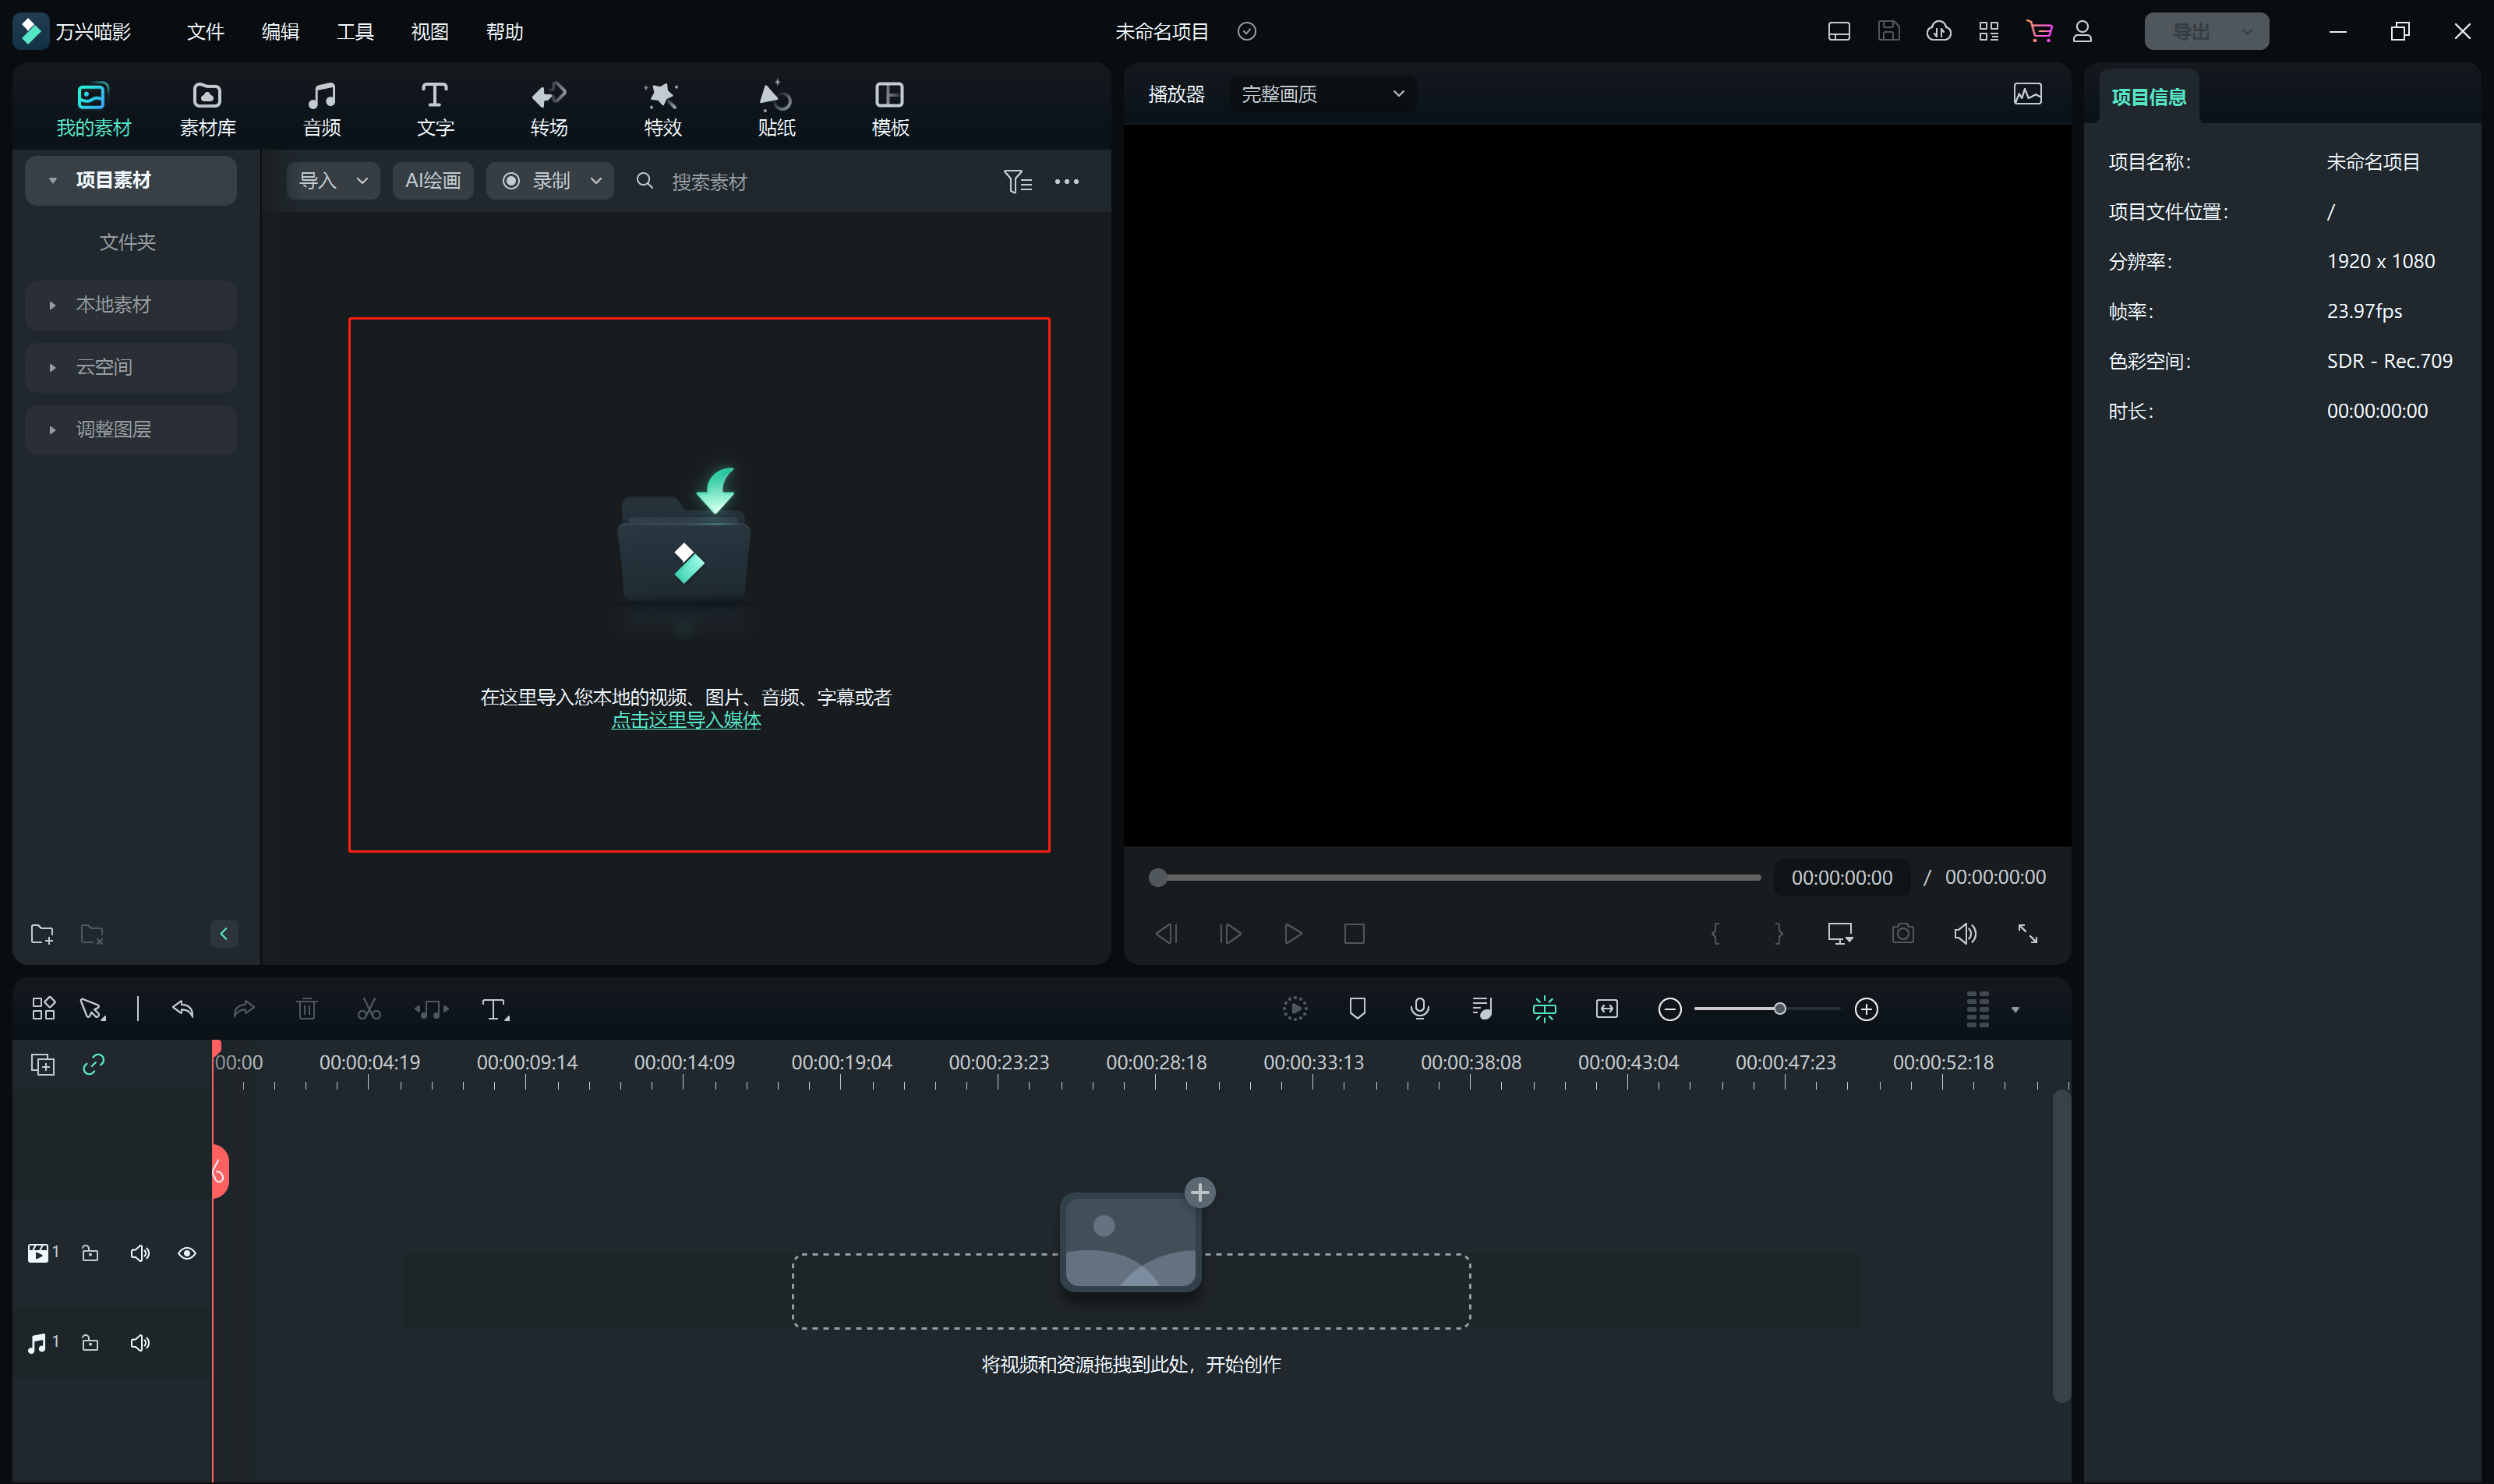
Task: Click the 点击这里导入媒体 link
Action: pyautogui.click(x=686, y=720)
